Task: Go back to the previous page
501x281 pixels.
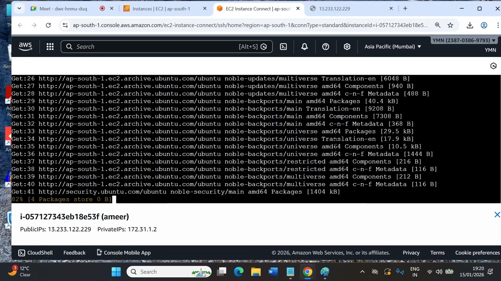Action: pyautogui.click(x=20, y=25)
